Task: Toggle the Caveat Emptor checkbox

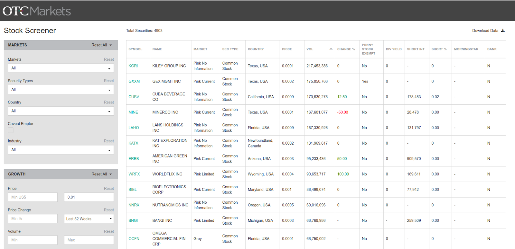Action: 11,130
